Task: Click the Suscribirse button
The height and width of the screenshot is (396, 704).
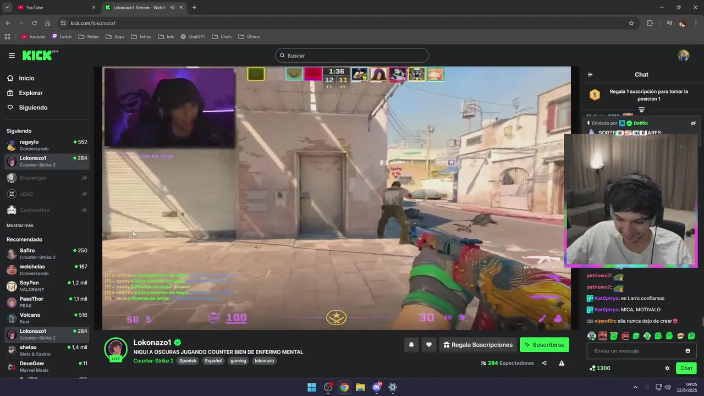Action: pyautogui.click(x=544, y=345)
